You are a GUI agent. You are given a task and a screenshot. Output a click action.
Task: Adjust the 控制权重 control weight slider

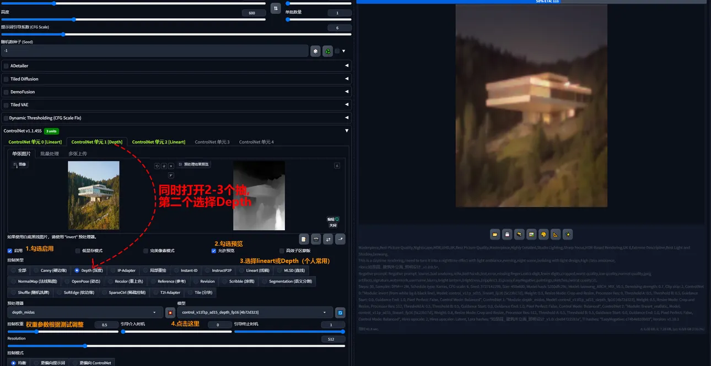pyautogui.click(x=62, y=331)
